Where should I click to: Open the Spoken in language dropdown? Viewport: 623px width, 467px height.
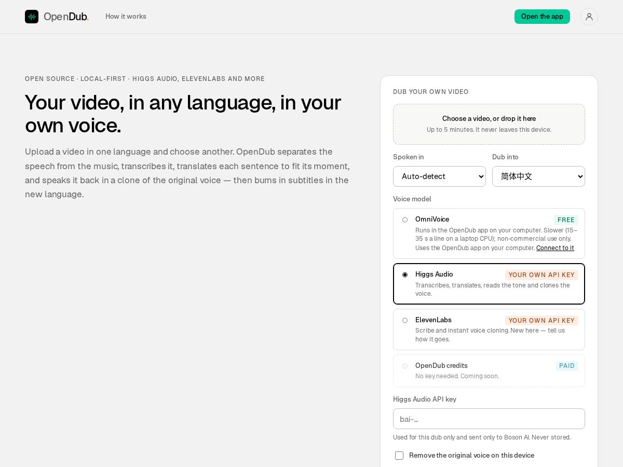tap(439, 176)
